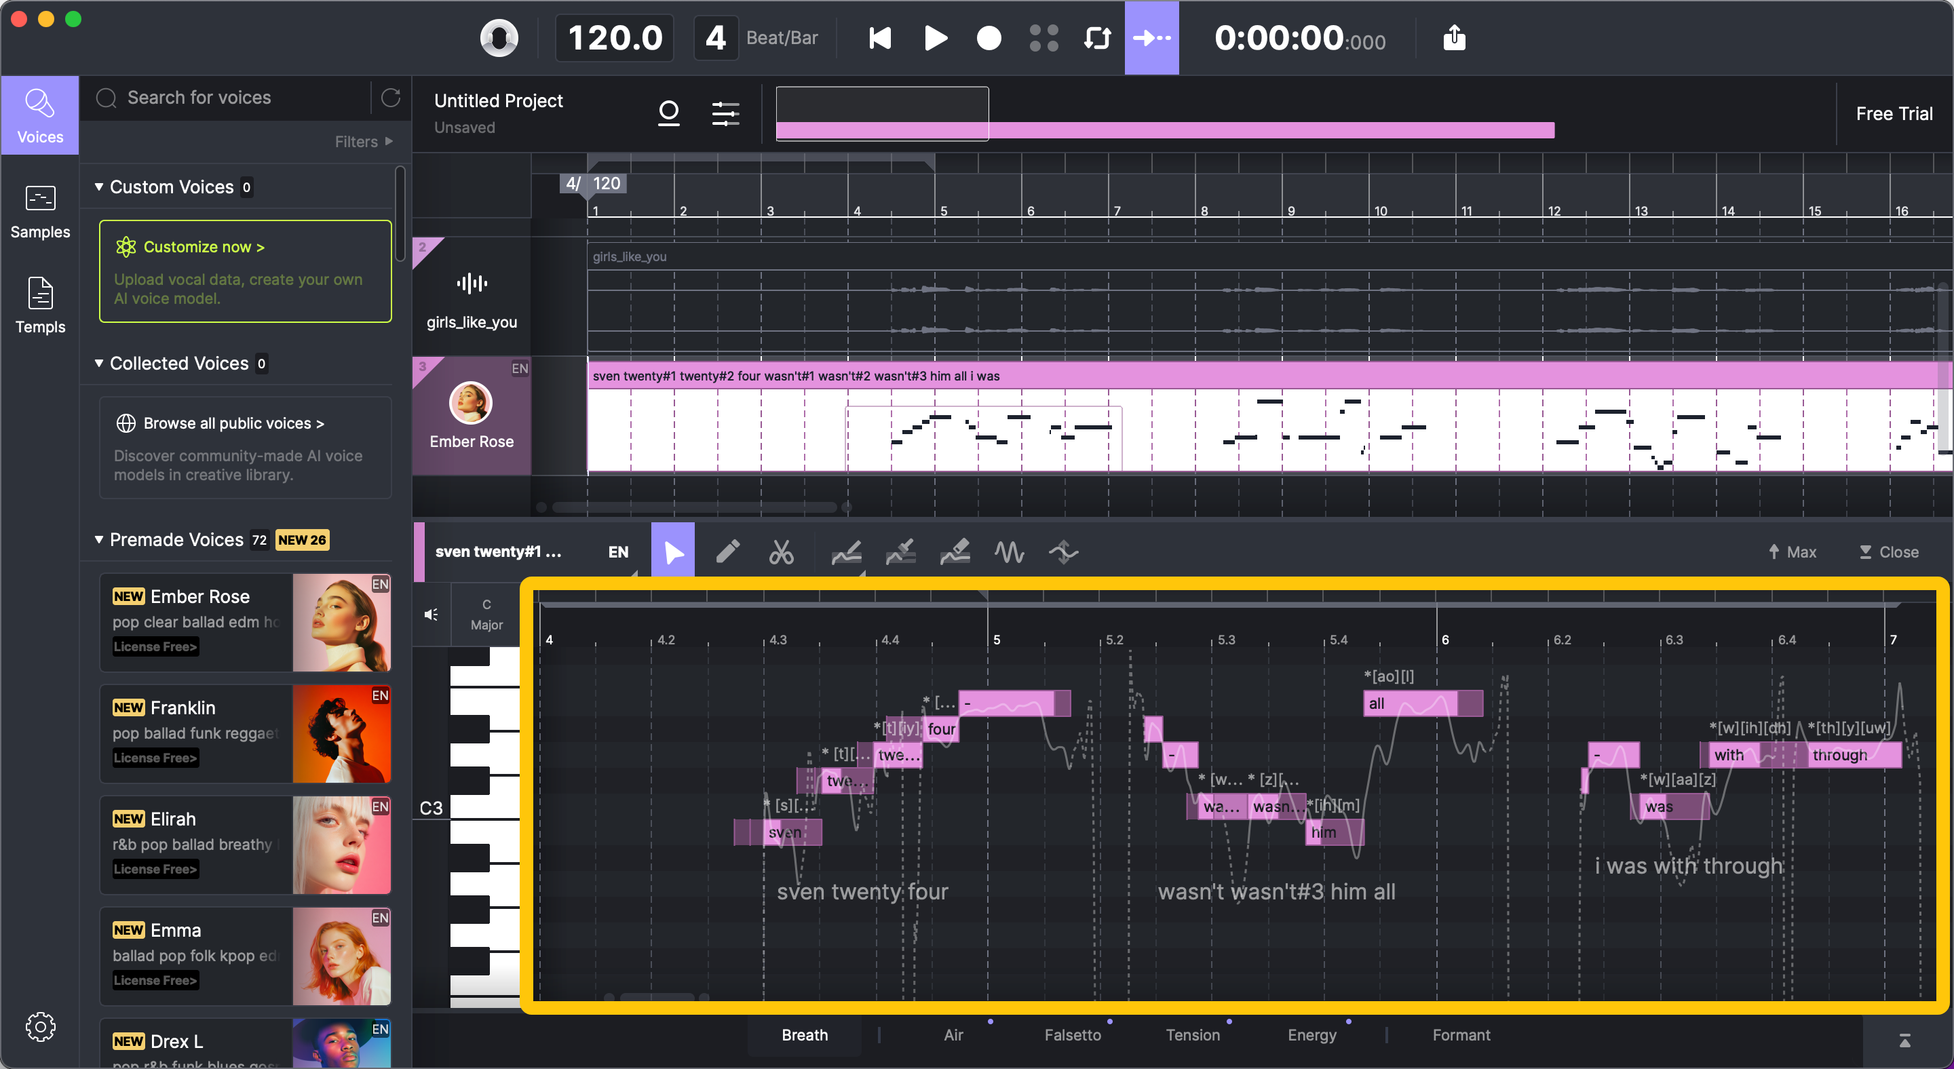Toggle playhead auto-scroll in the transport bar

coord(1152,38)
